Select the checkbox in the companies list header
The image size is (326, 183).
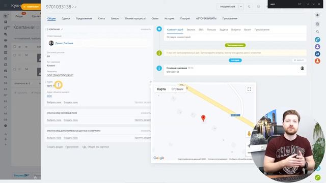[x=15, y=47]
